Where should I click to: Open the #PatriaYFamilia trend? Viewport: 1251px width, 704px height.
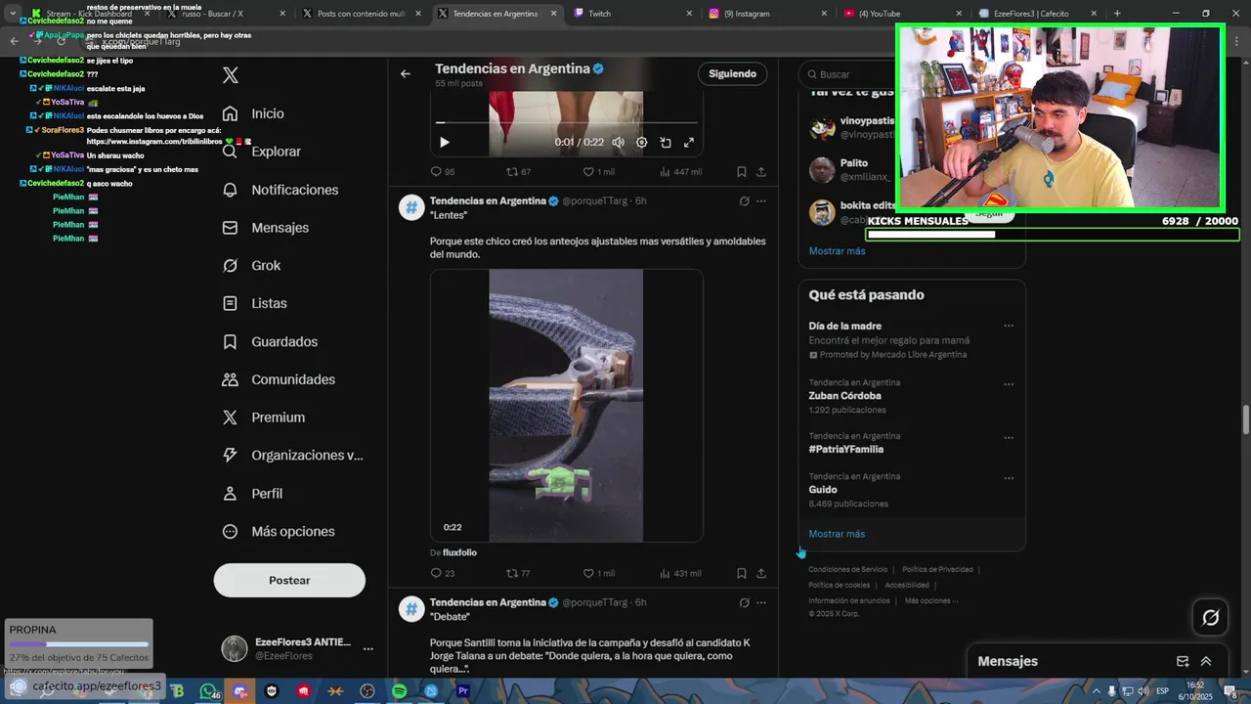[845, 450]
